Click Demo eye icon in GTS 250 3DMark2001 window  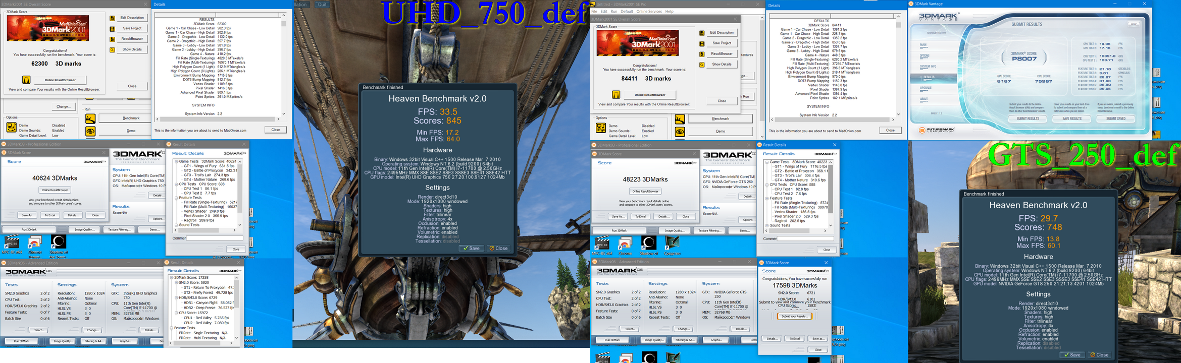(x=680, y=132)
